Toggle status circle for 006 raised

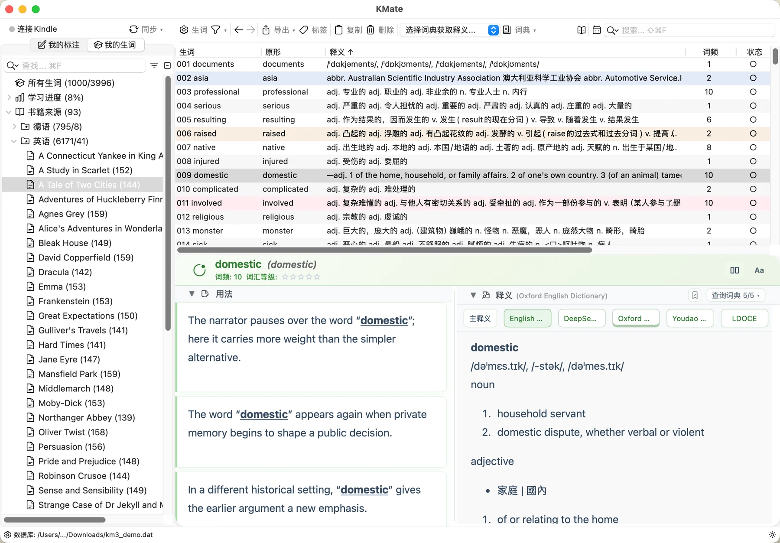(753, 133)
